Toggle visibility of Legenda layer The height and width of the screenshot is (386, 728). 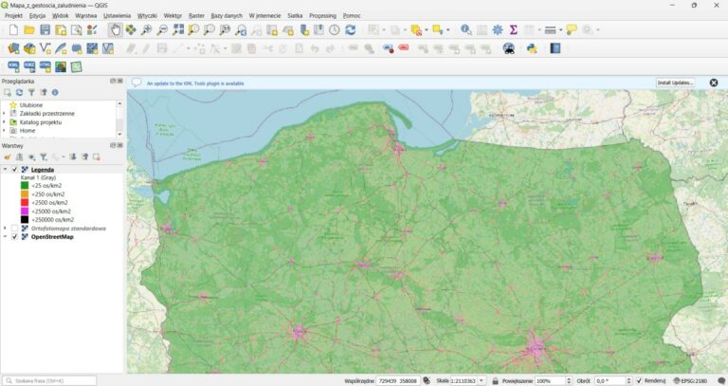coord(14,170)
